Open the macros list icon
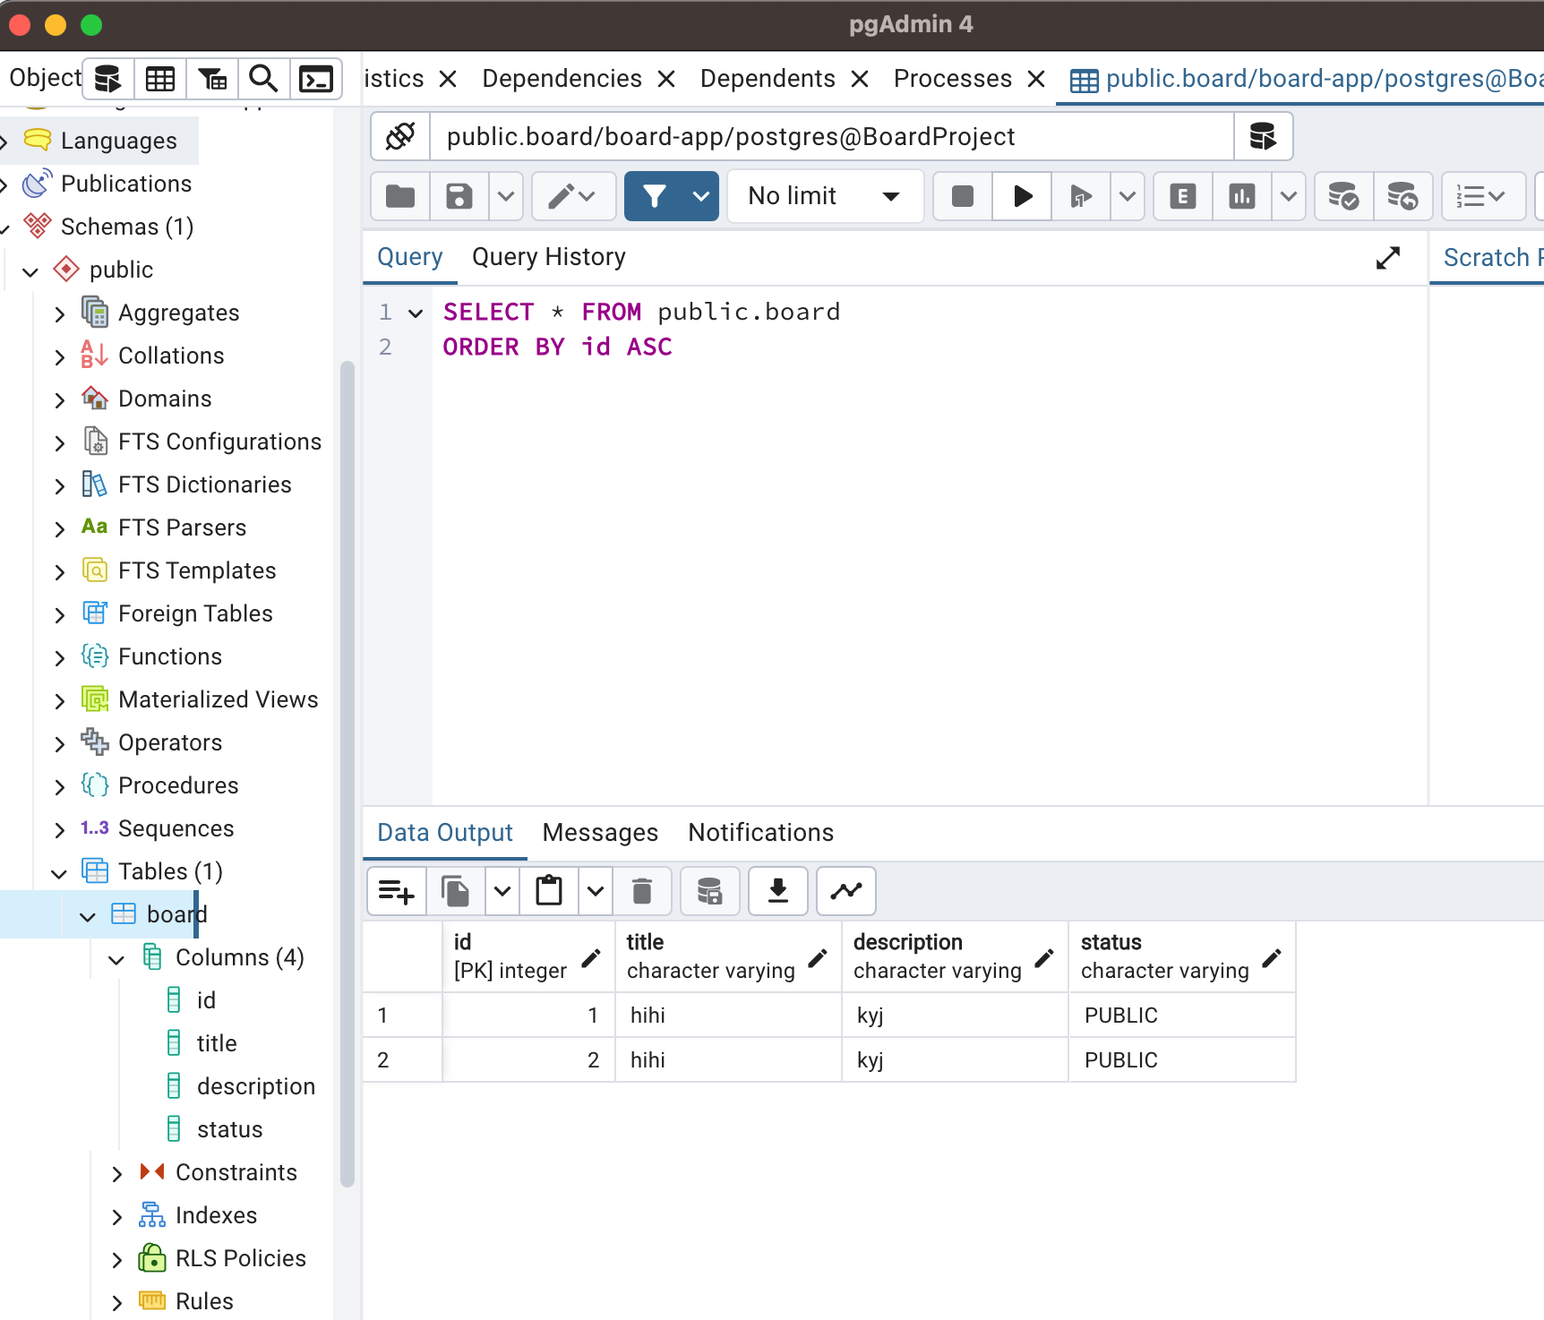 1482,196
